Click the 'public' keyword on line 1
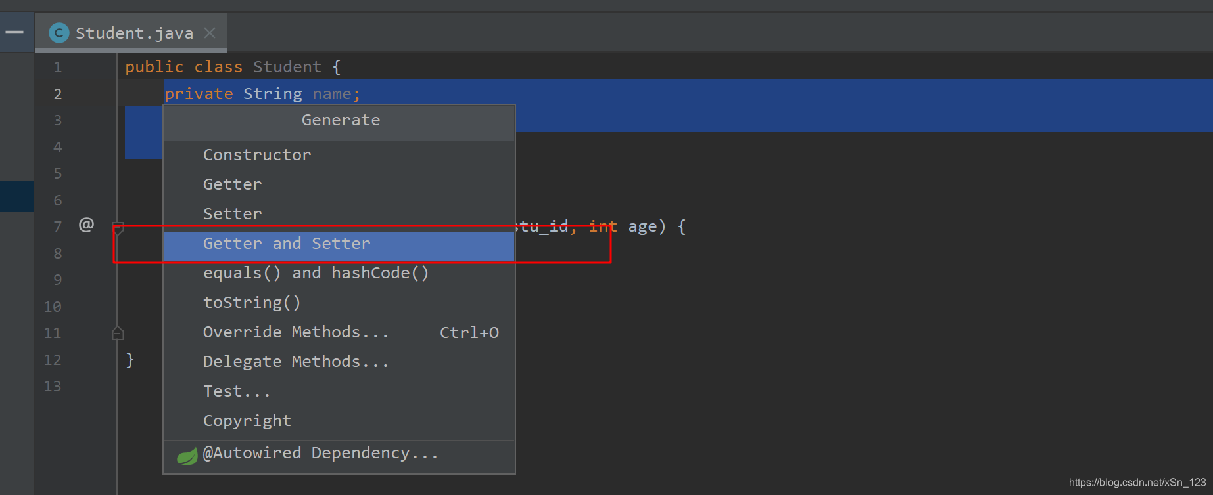 (155, 67)
